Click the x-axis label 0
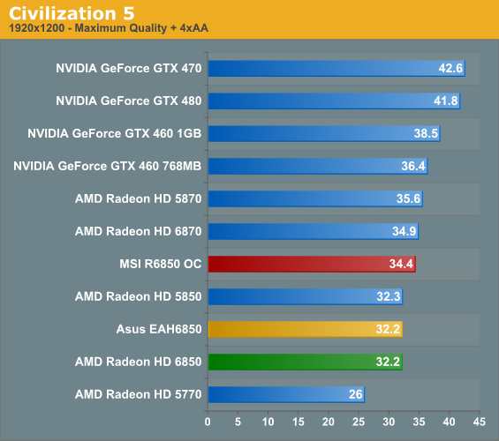The width and height of the screenshot is (499, 441). pos(208,422)
